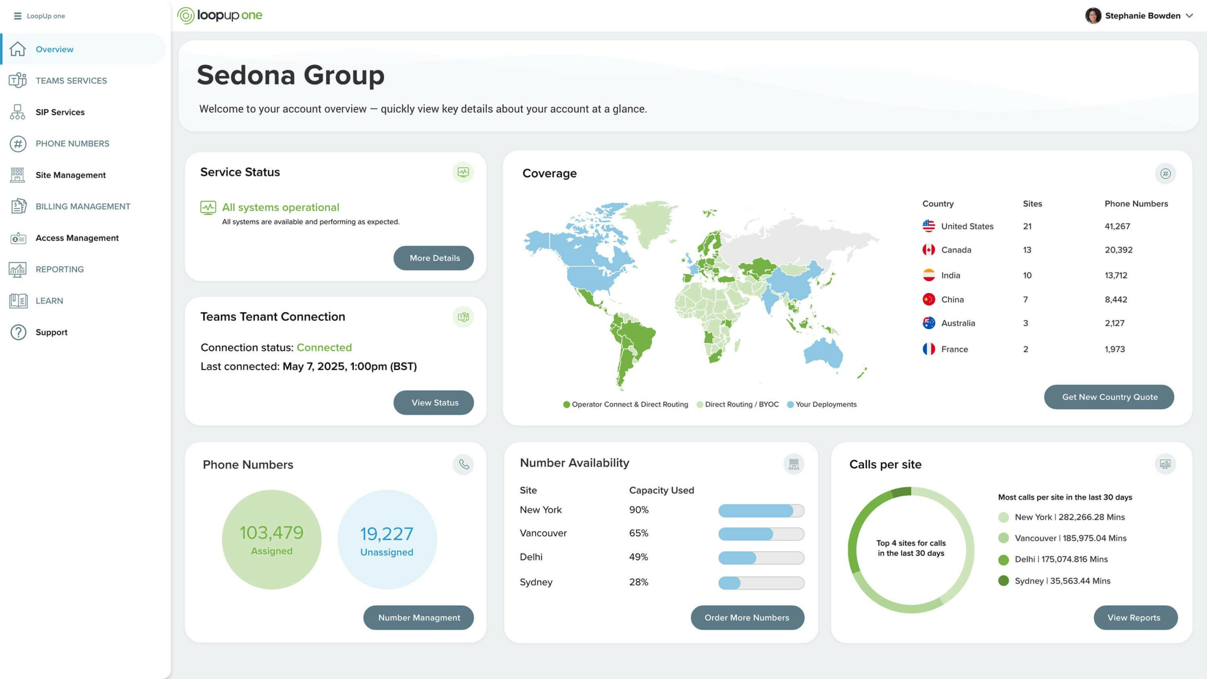Click Number Availability card building icon
The width and height of the screenshot is (1207, 679).
coord(794,464)
